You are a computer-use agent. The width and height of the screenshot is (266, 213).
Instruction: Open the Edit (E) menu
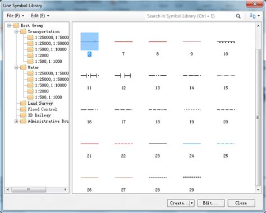(40, 16)
